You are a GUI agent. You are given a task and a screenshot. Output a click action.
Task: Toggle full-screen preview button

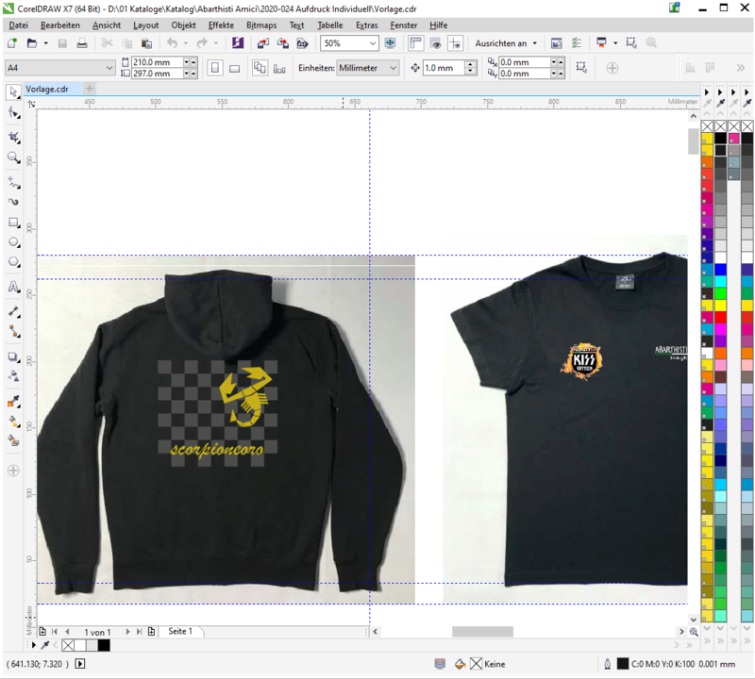click(390, 43)
